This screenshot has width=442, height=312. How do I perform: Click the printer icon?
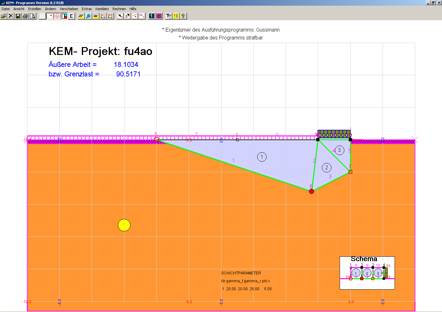pos(25,16)
